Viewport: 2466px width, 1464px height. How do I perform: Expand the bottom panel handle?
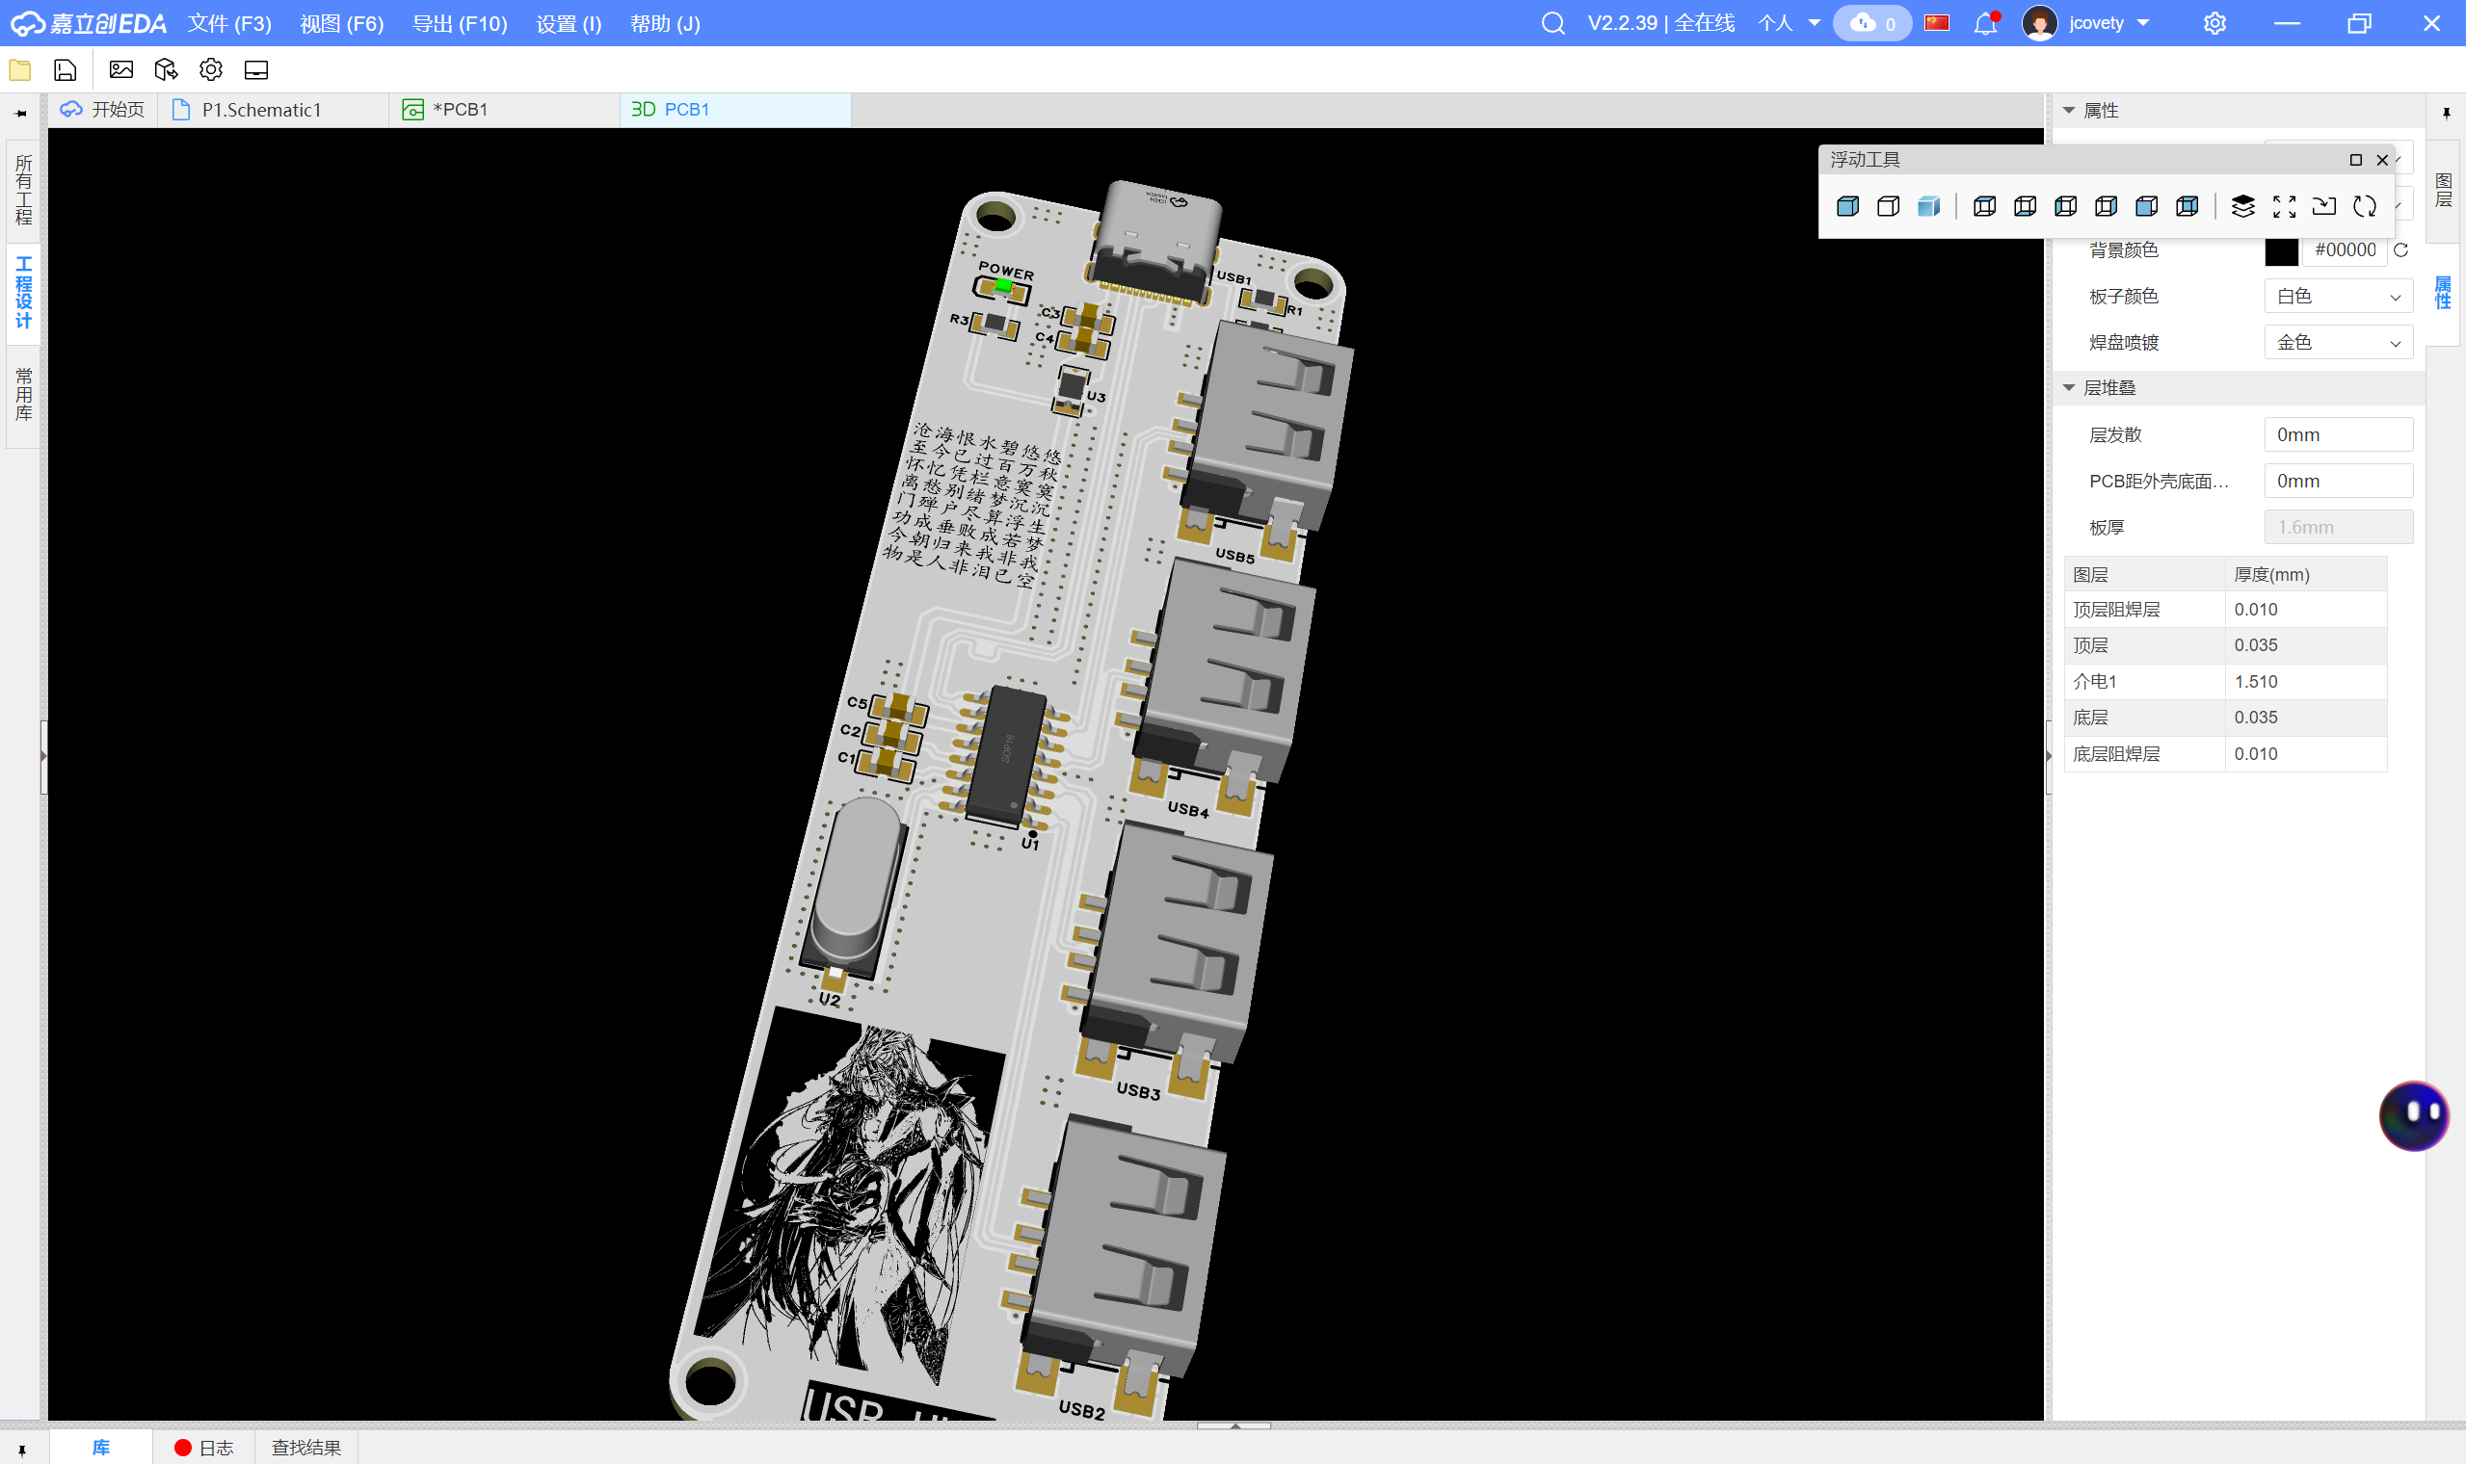(1233, 1425)
